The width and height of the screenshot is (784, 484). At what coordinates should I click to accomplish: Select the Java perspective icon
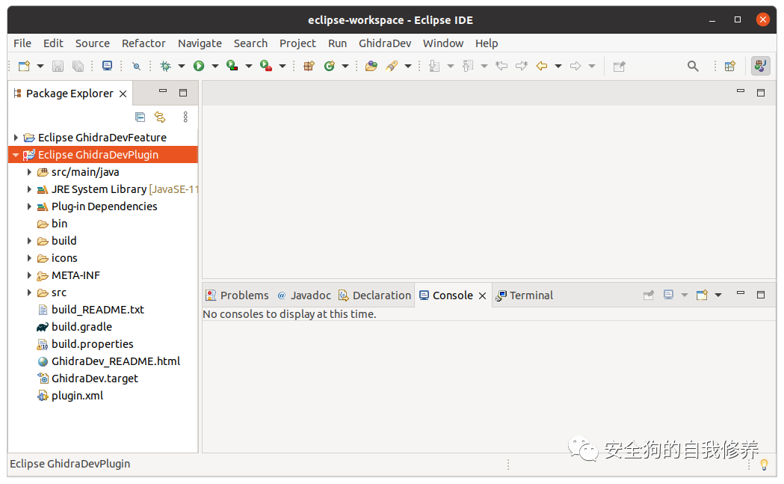pyautogui.click(x=761, y=66)
